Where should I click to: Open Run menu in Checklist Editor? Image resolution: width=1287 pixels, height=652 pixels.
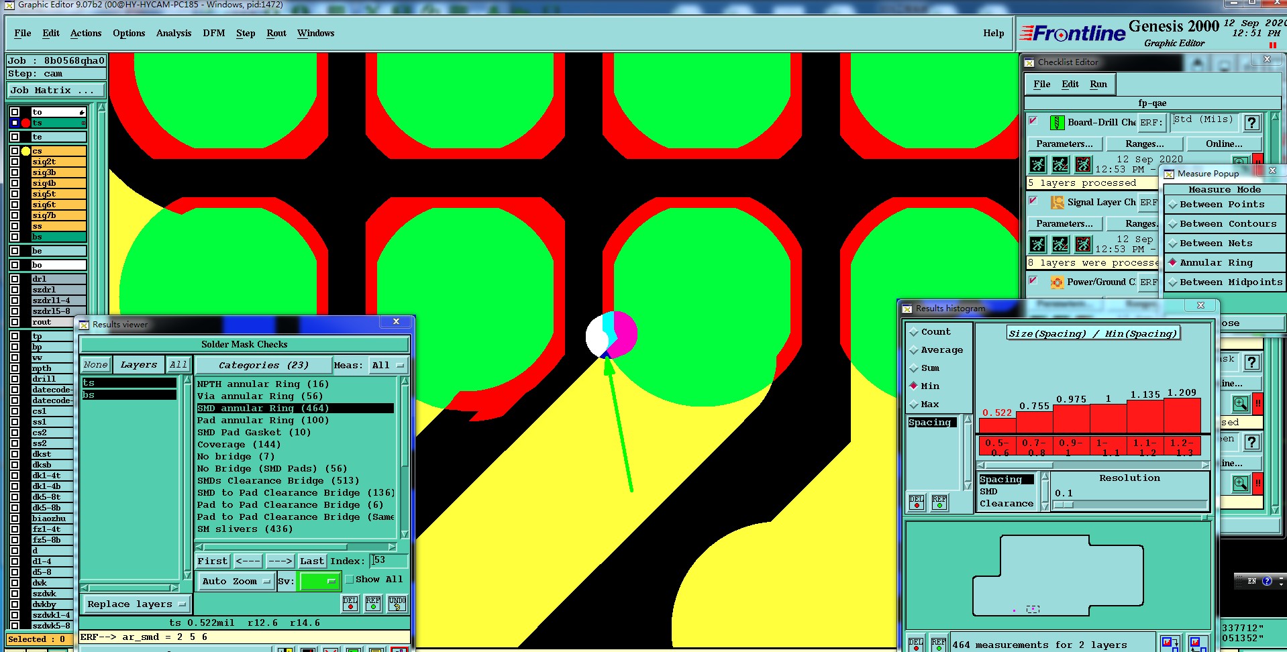(x=1098, y=85)
